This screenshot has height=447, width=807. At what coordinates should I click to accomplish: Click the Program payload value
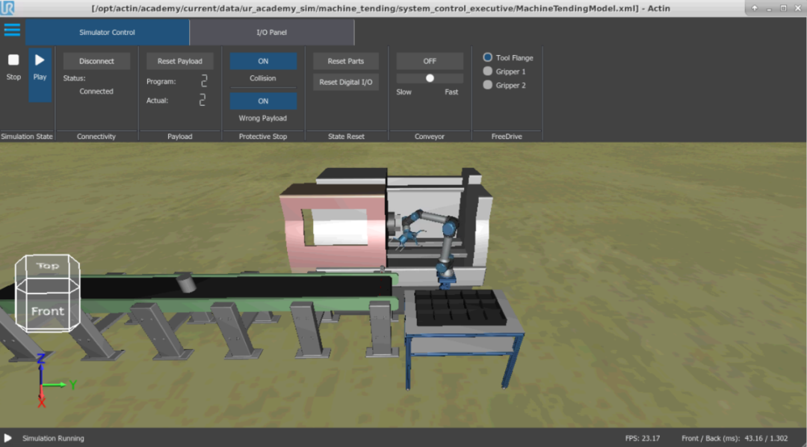(204, 81)
